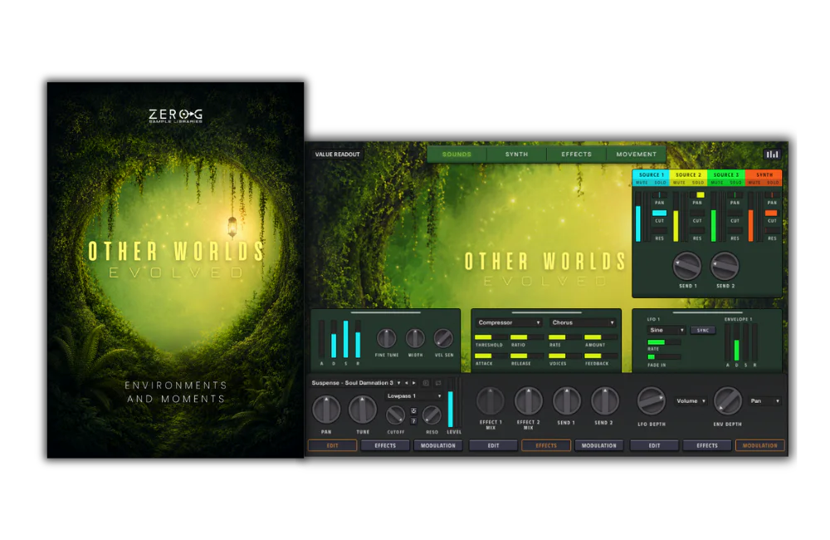Click the square icon right of the preset arrows
This screenshot has height=540, width=830.
pyautogui.click(x=426, y=383)
